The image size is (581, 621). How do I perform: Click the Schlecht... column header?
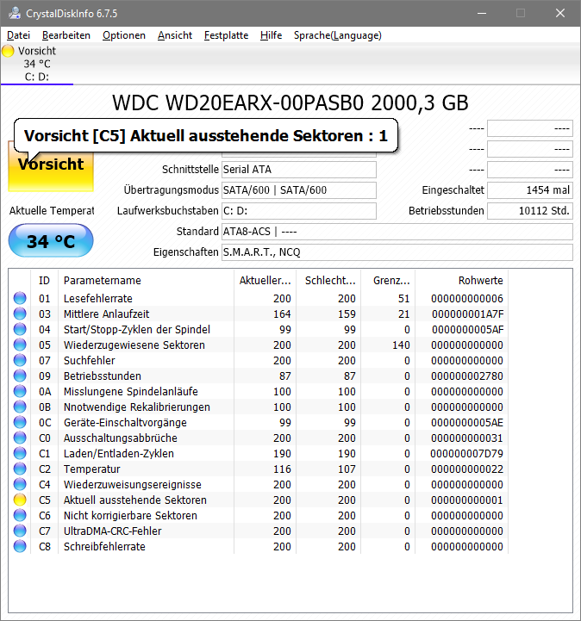(328, 281)
